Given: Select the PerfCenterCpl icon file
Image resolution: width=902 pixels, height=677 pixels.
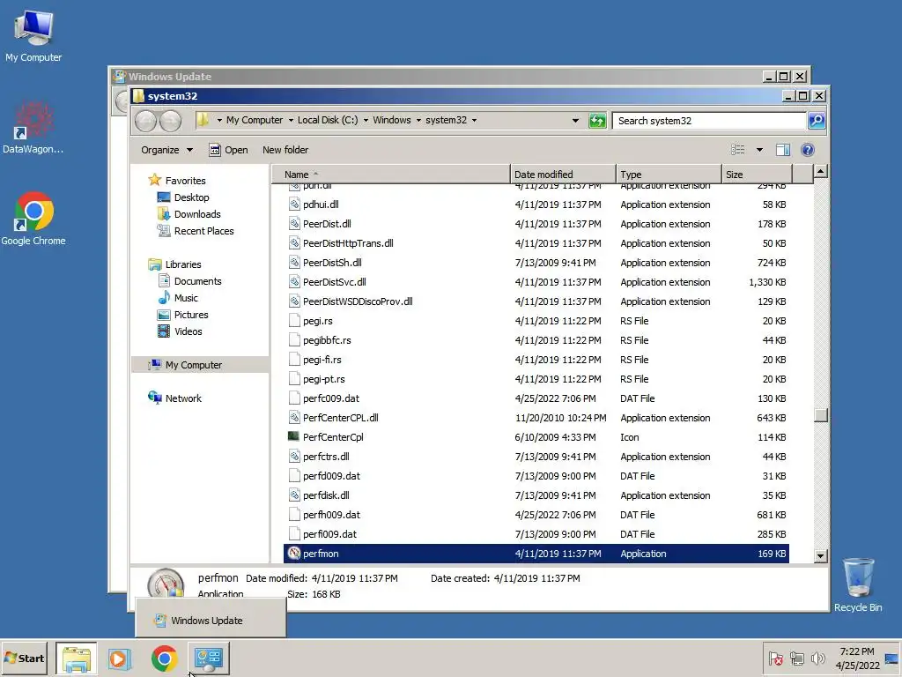Looking at the screenshot, I should point(293,436).
